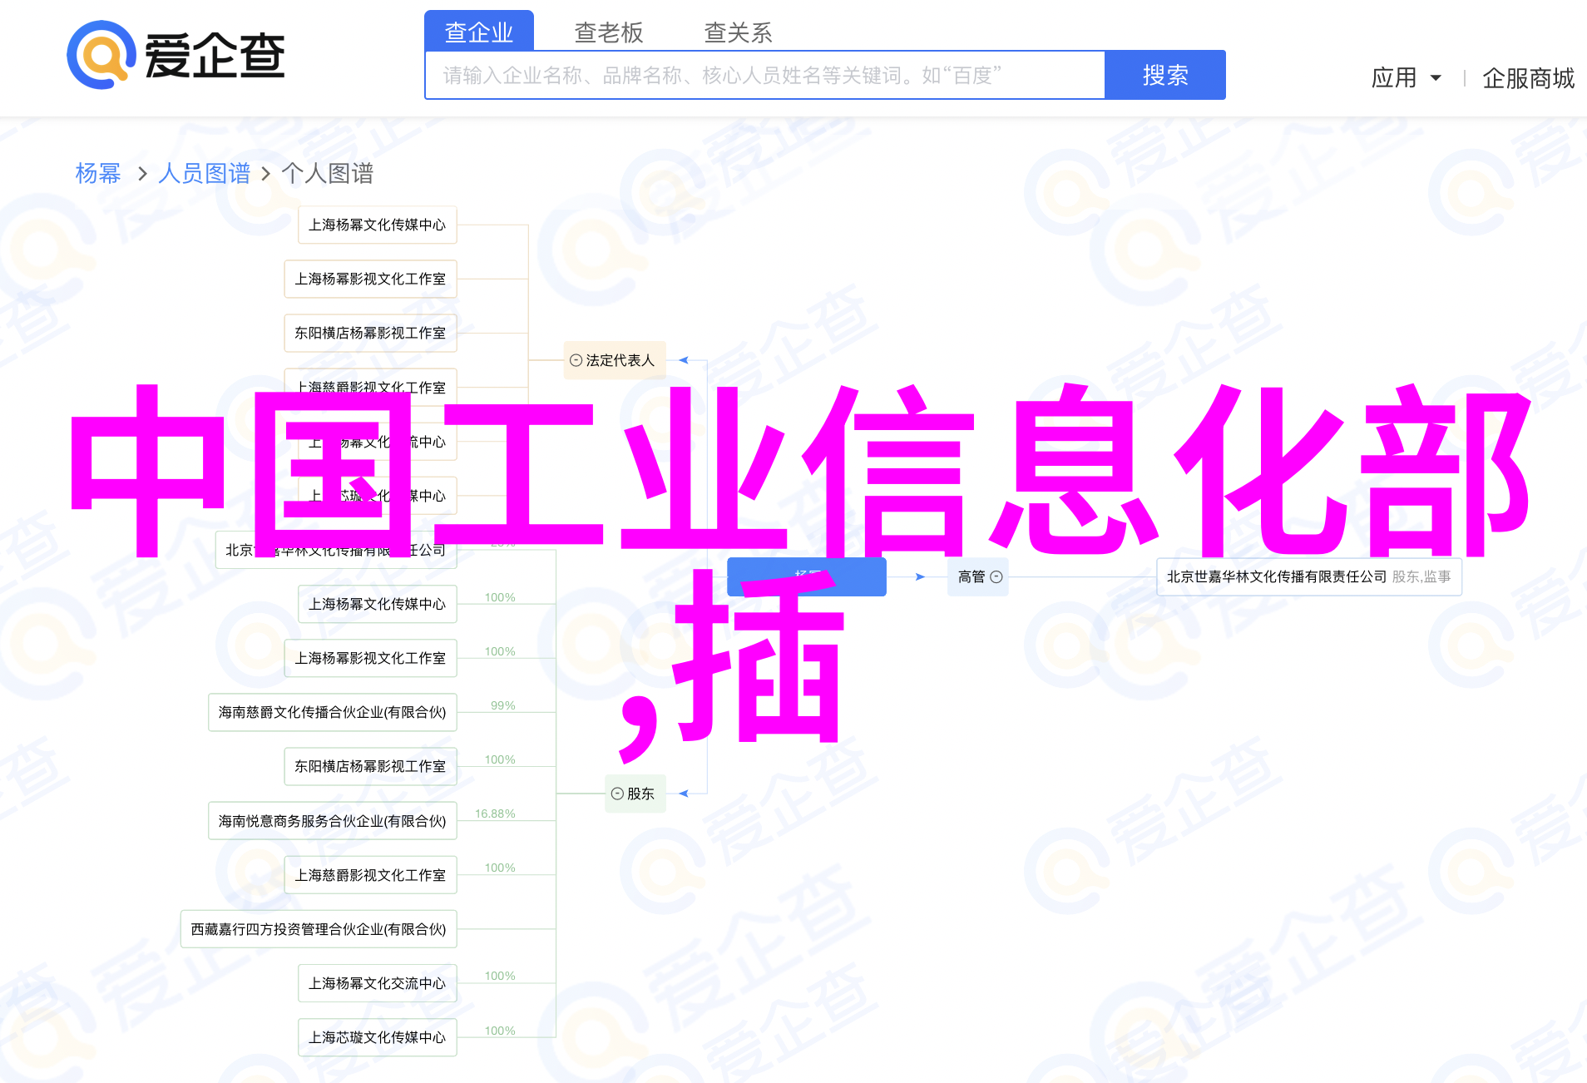Open 上海杨幂文化交流中心 shareholder node
The height and width of the screenshot is (1083, 1587).
coord(378,983)
